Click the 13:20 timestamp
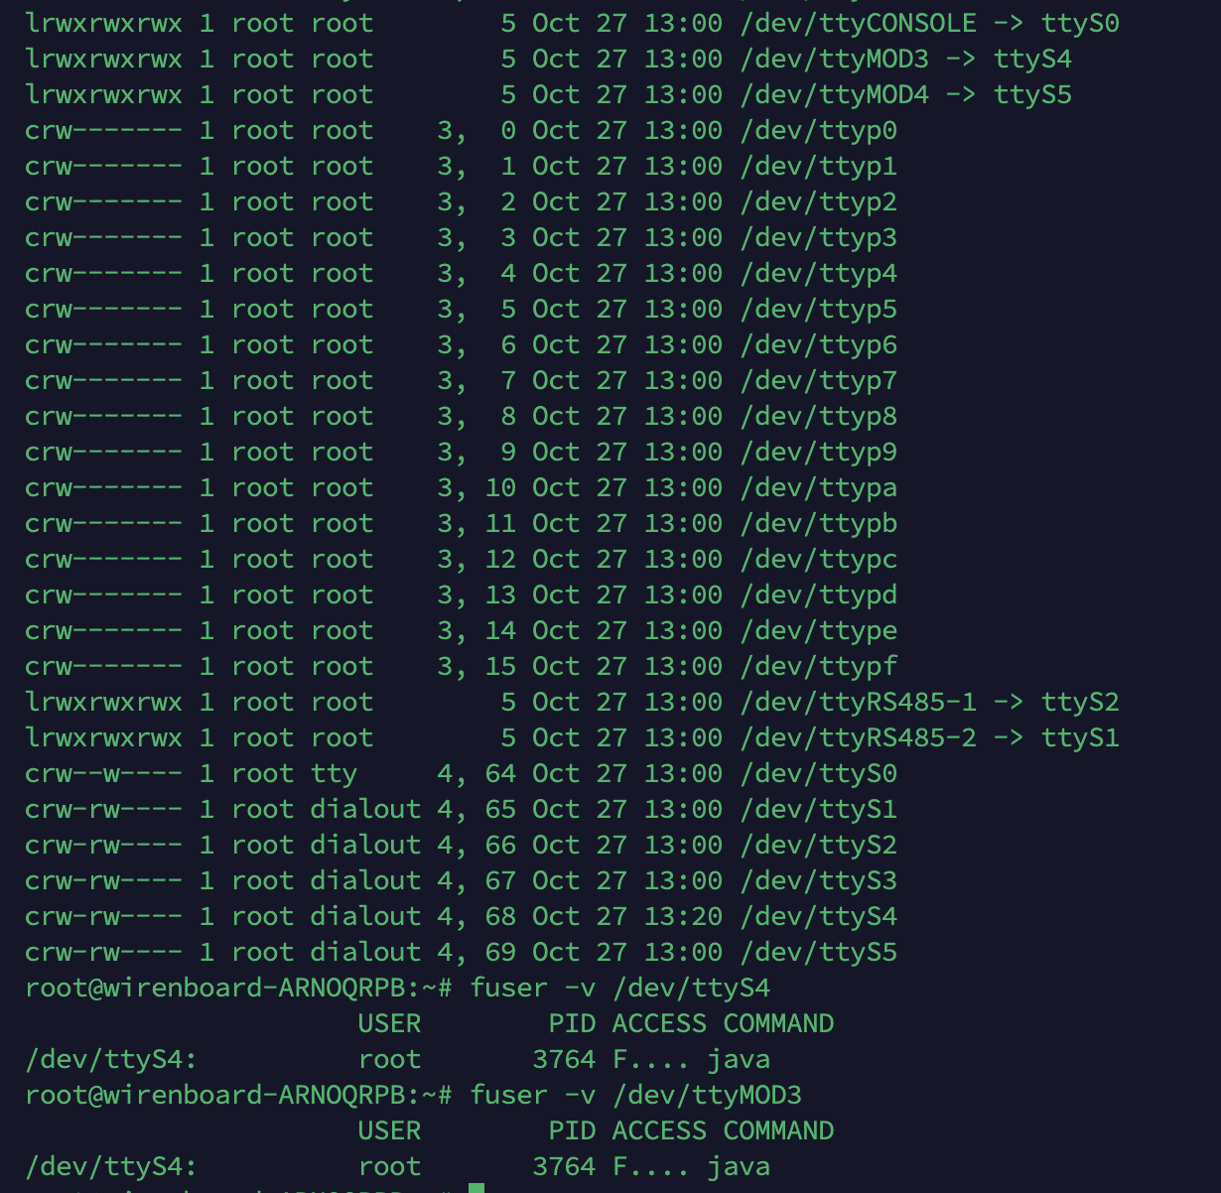The height and width of the screenshot is (1193, 1221). click(x=683, y=916)
